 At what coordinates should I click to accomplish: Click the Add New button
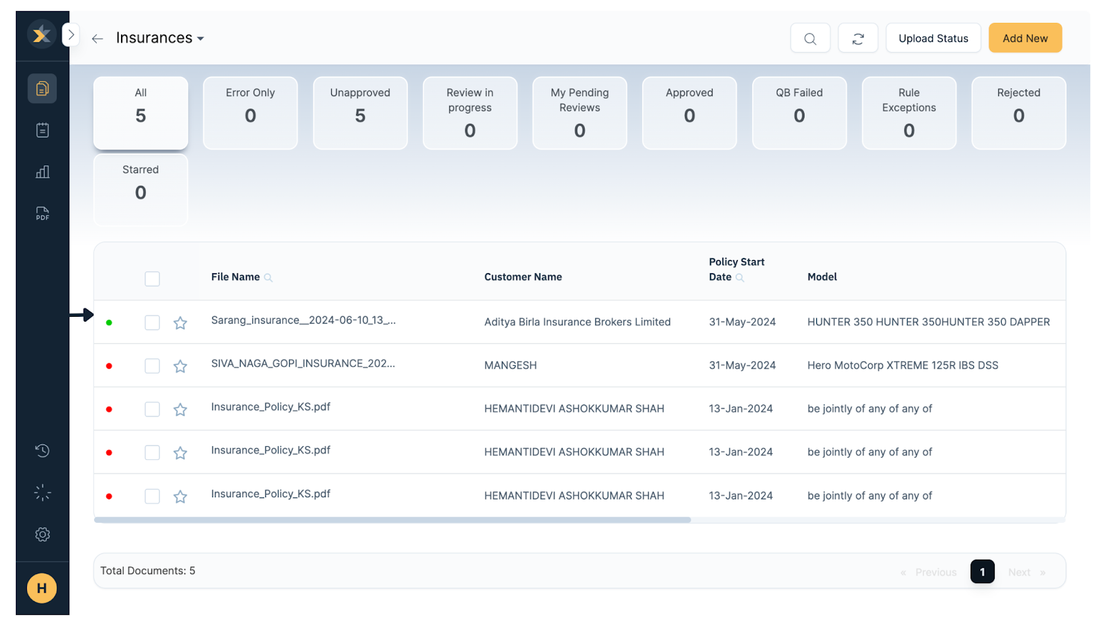click(1025, 38)
